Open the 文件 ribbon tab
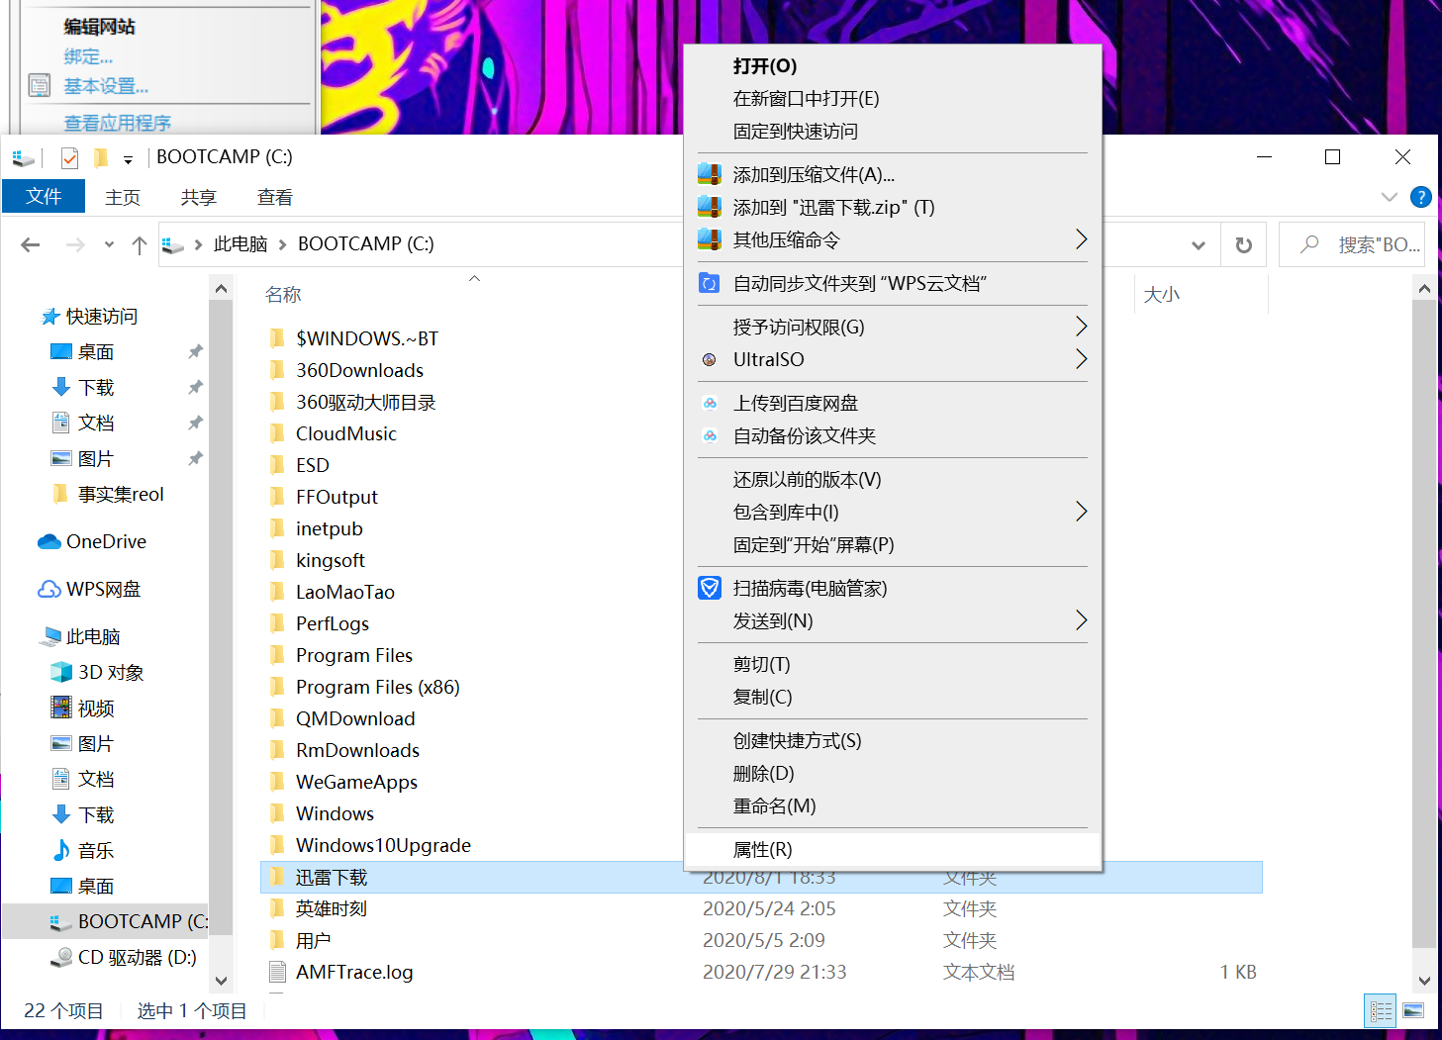Screen dimensions: 1442x1040 [x=44, y=196]
